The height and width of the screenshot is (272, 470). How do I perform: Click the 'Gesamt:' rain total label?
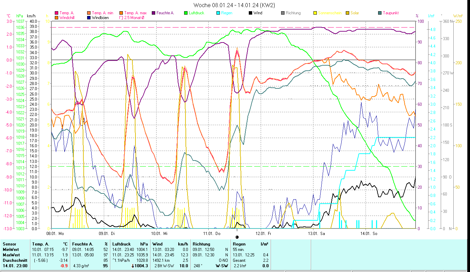[240, 260]
